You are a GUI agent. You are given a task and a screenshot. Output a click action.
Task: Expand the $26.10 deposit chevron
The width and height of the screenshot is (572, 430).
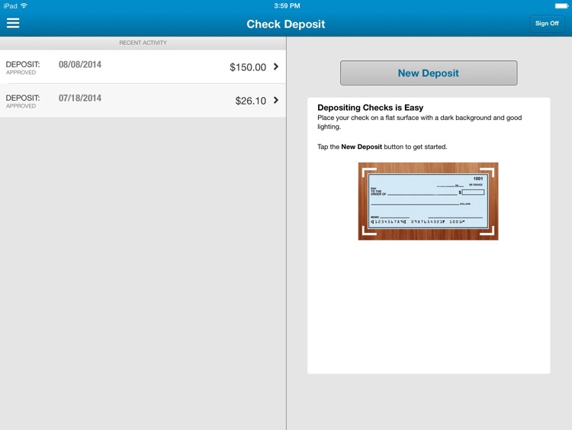coord(276,100)
